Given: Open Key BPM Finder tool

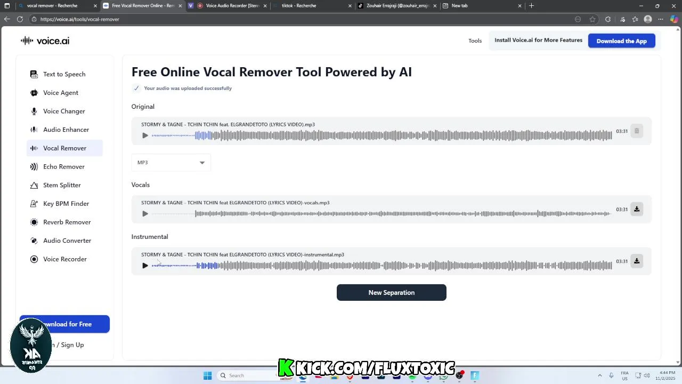Looking at the screenshot, I should coord(64,204).
